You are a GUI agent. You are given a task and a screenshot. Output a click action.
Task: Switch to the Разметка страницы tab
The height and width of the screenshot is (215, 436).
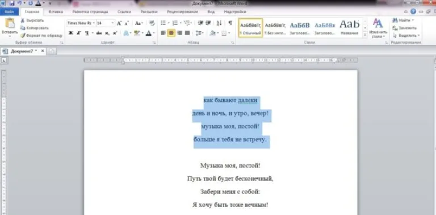point(90,12)
